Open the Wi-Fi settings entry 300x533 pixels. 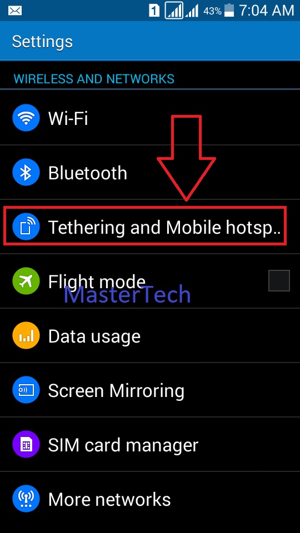[x=150, y=118]
